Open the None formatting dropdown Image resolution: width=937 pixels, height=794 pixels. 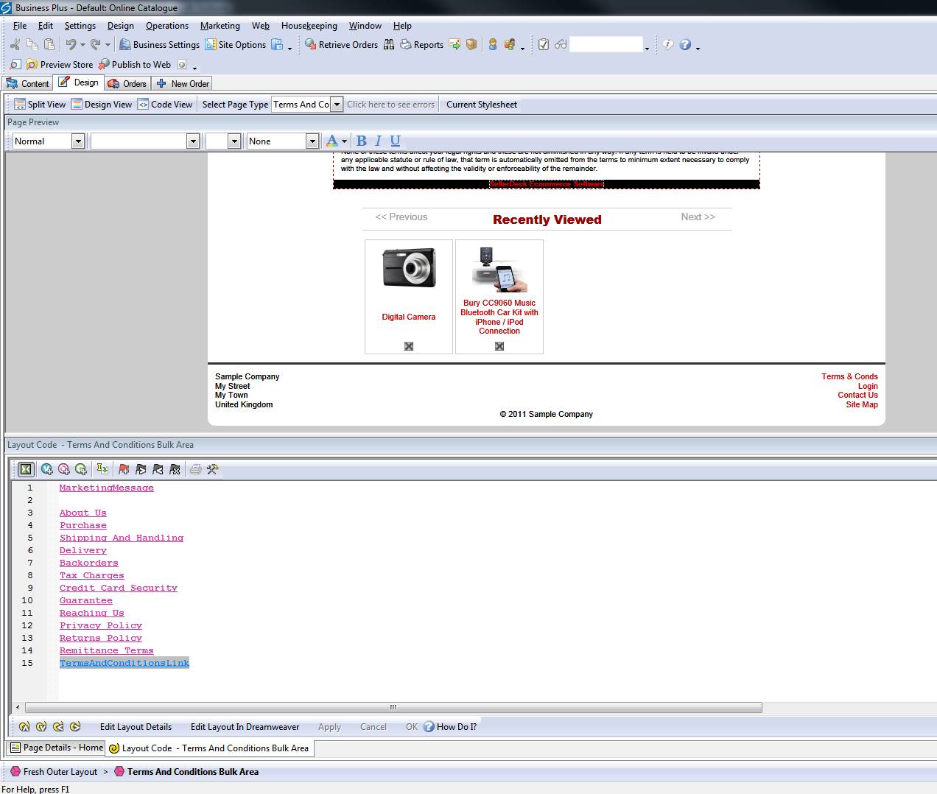tap(312, 141)
